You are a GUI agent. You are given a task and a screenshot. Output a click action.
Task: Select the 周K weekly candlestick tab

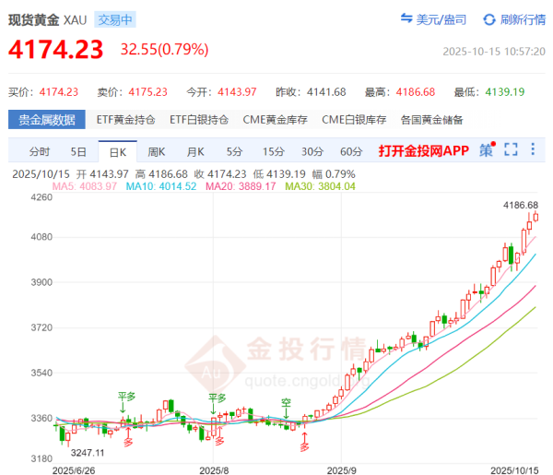[156, 151]
